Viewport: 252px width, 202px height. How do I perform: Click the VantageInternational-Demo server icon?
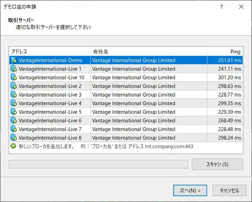click(x=14, y=60)
